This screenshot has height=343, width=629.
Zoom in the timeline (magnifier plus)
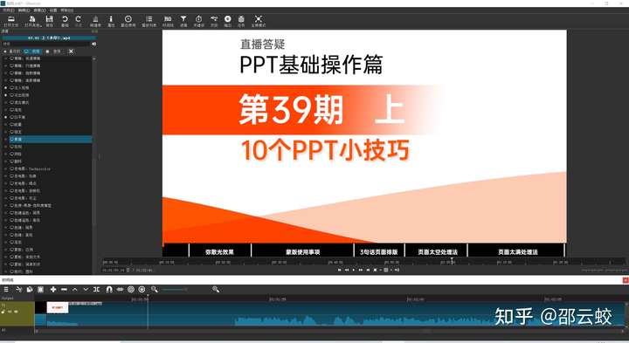tap(216, 289)
